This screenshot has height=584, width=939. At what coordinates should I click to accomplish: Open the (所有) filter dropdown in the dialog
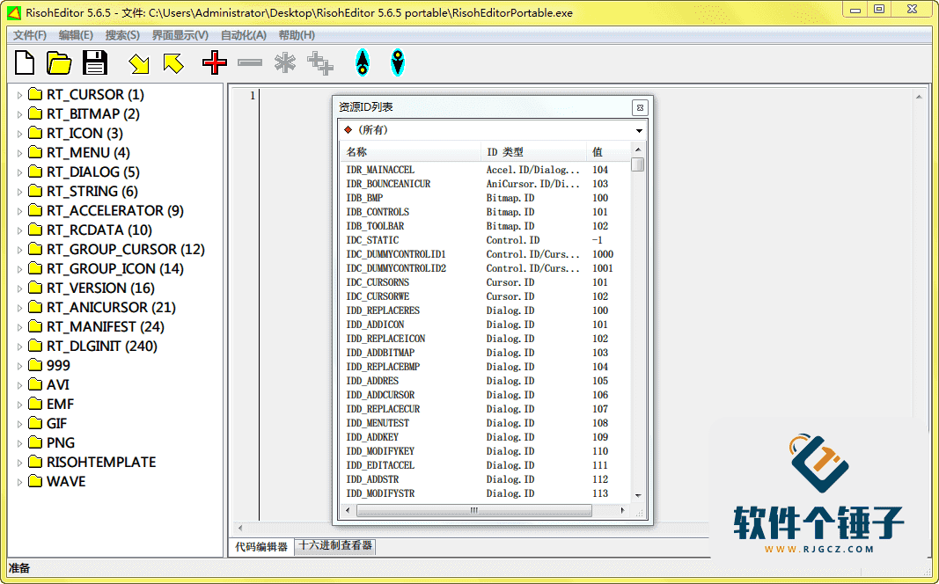pyautogui.click(x=641, y=128)
